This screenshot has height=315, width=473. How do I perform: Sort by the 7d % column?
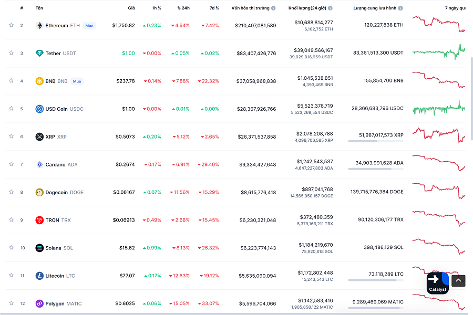[214, 8]
